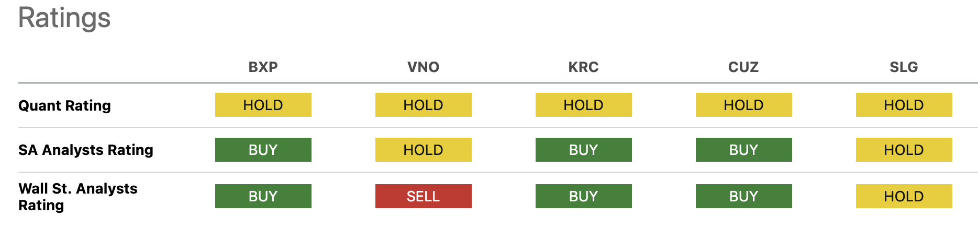Click KRC's Wall St. Analysts BUY badge

point(583,196)
